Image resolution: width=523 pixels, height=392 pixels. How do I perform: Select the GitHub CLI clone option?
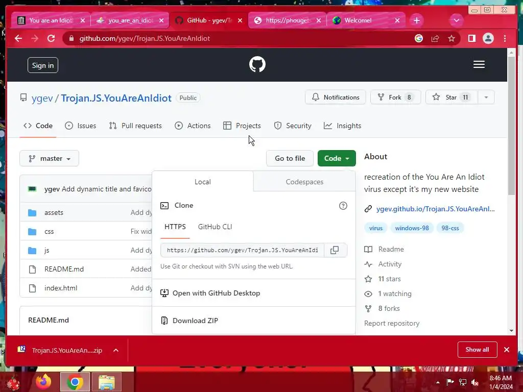[215, 227]
